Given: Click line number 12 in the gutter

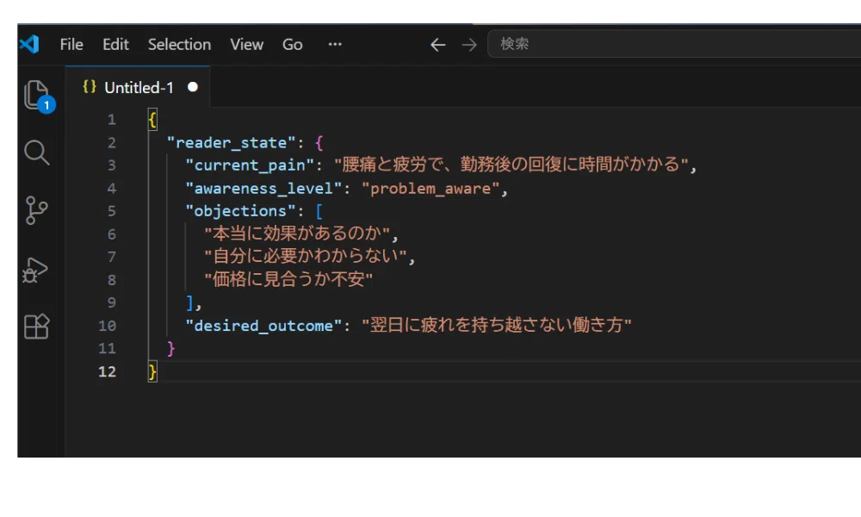Looking at the screenshot, I should [107, 371].
